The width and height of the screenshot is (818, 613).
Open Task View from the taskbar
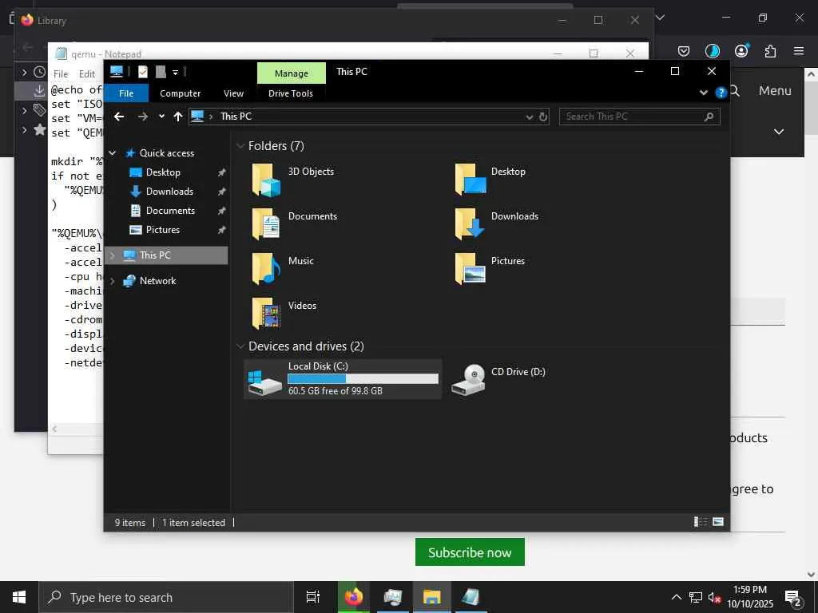click(312, 597)
